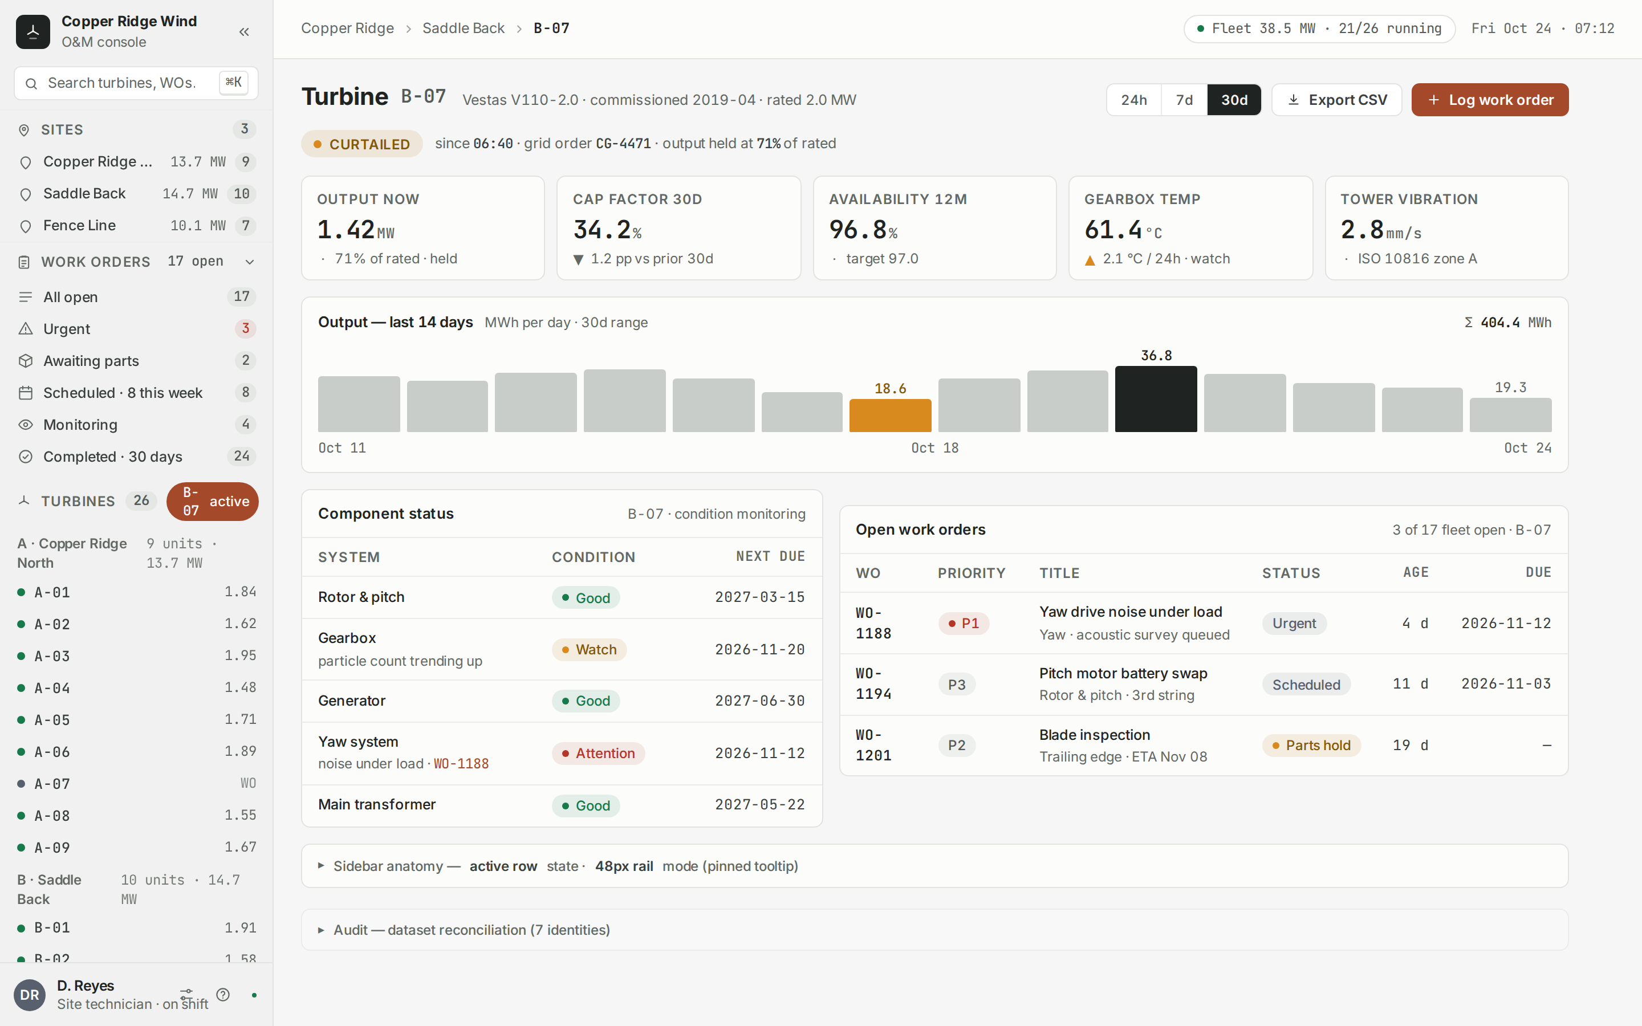This screenshot has height=1026, width=1642.
Task: Select the All open list icon
Action: point(26,296)
